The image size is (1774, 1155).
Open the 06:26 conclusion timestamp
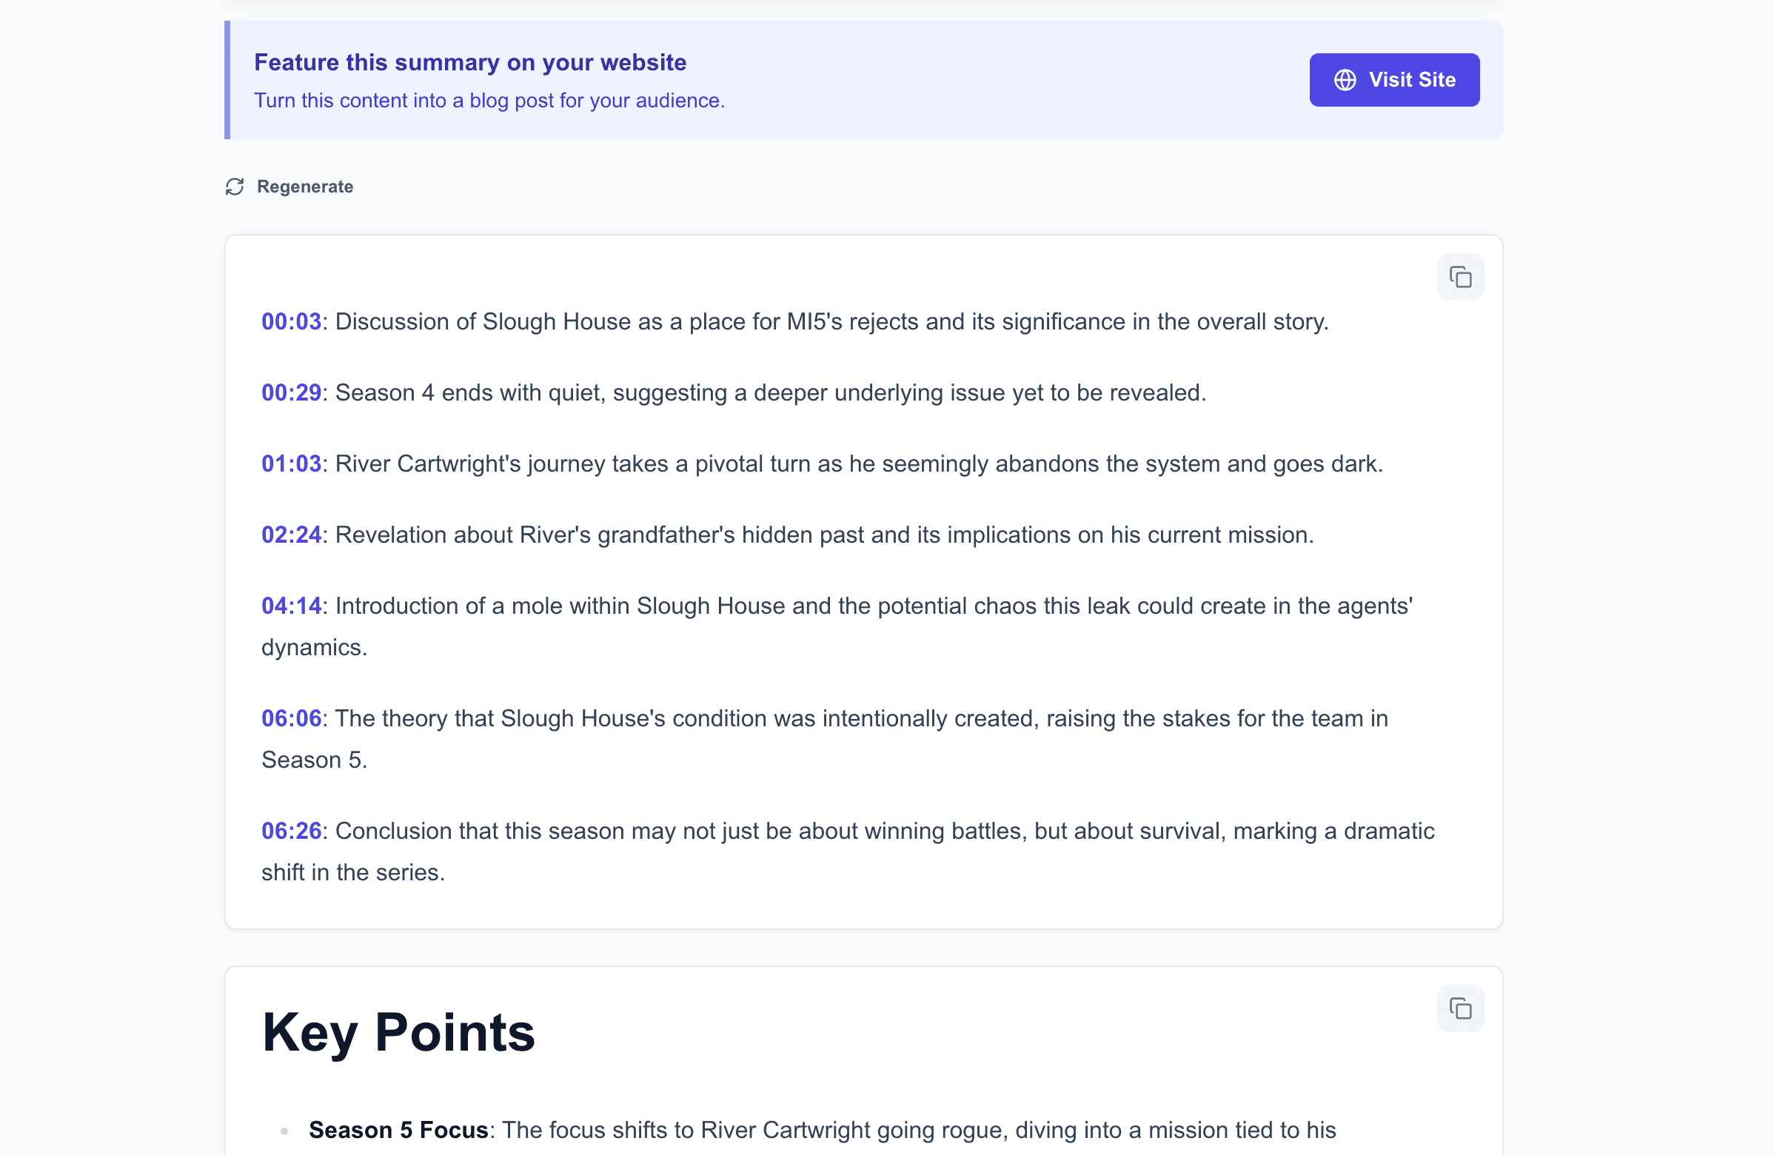291,831
